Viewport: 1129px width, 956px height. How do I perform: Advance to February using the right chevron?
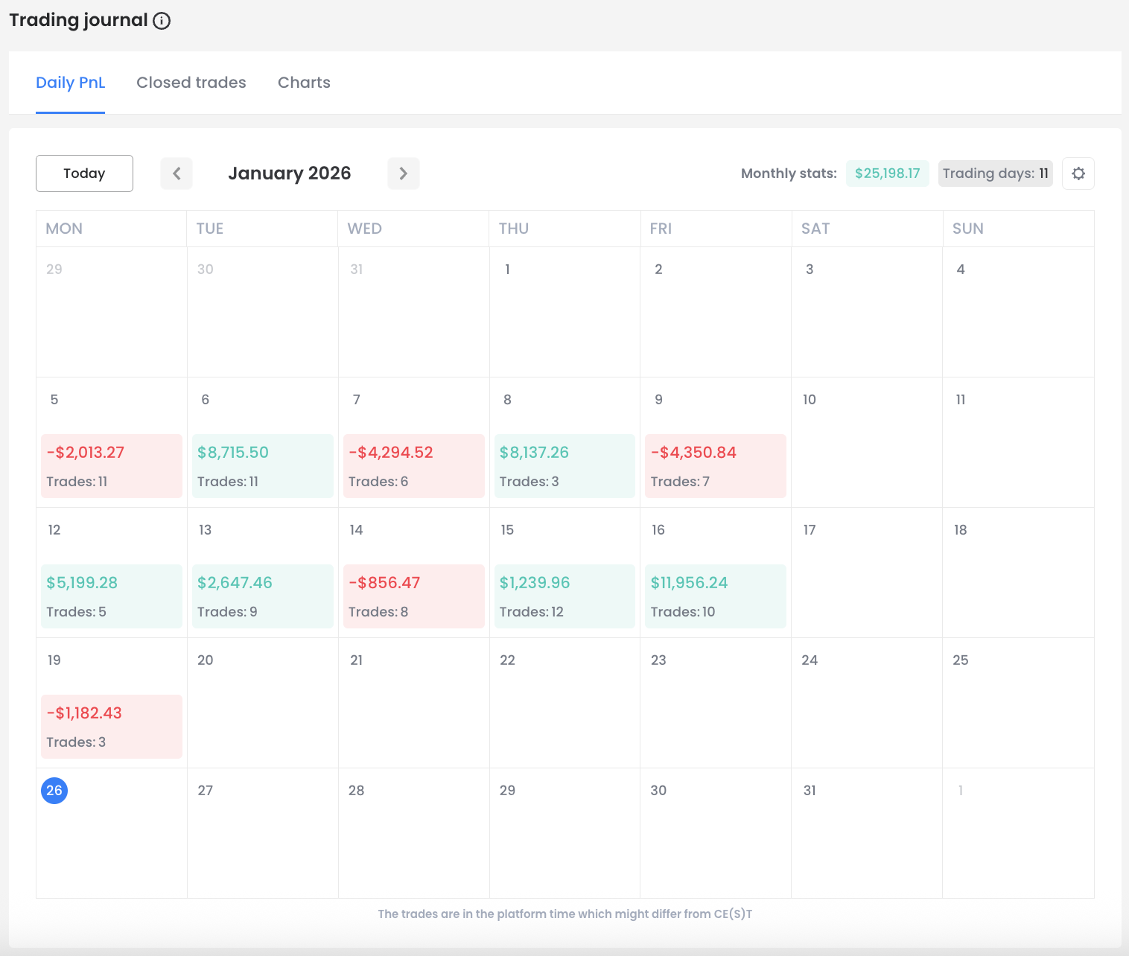[403, 173]
